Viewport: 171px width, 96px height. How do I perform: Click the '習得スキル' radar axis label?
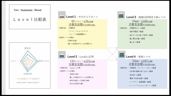(44, 61)
